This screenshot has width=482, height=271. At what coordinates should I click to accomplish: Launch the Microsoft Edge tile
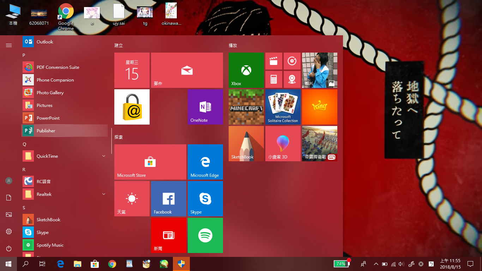(x=205, y=162)
